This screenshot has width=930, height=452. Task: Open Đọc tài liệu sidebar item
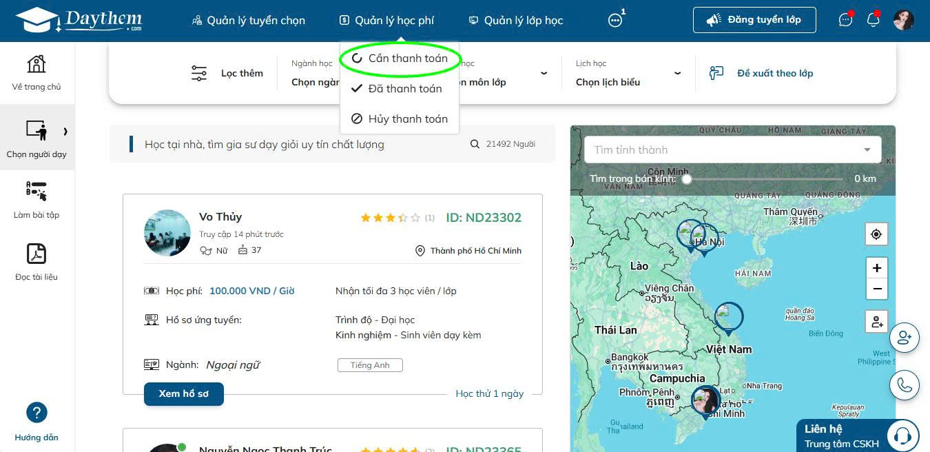(x=37, y=262)
